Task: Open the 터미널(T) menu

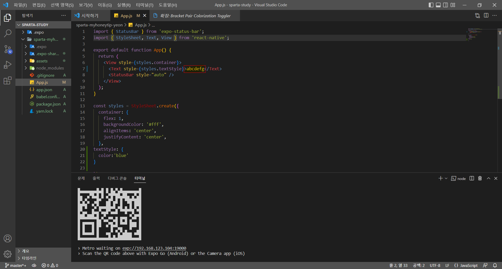Action: [x=145, y=5]
